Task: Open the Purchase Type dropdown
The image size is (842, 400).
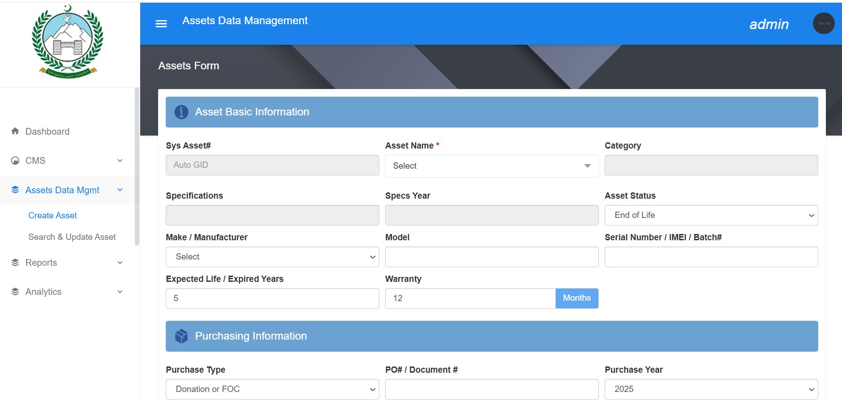Action: [272, 389]
